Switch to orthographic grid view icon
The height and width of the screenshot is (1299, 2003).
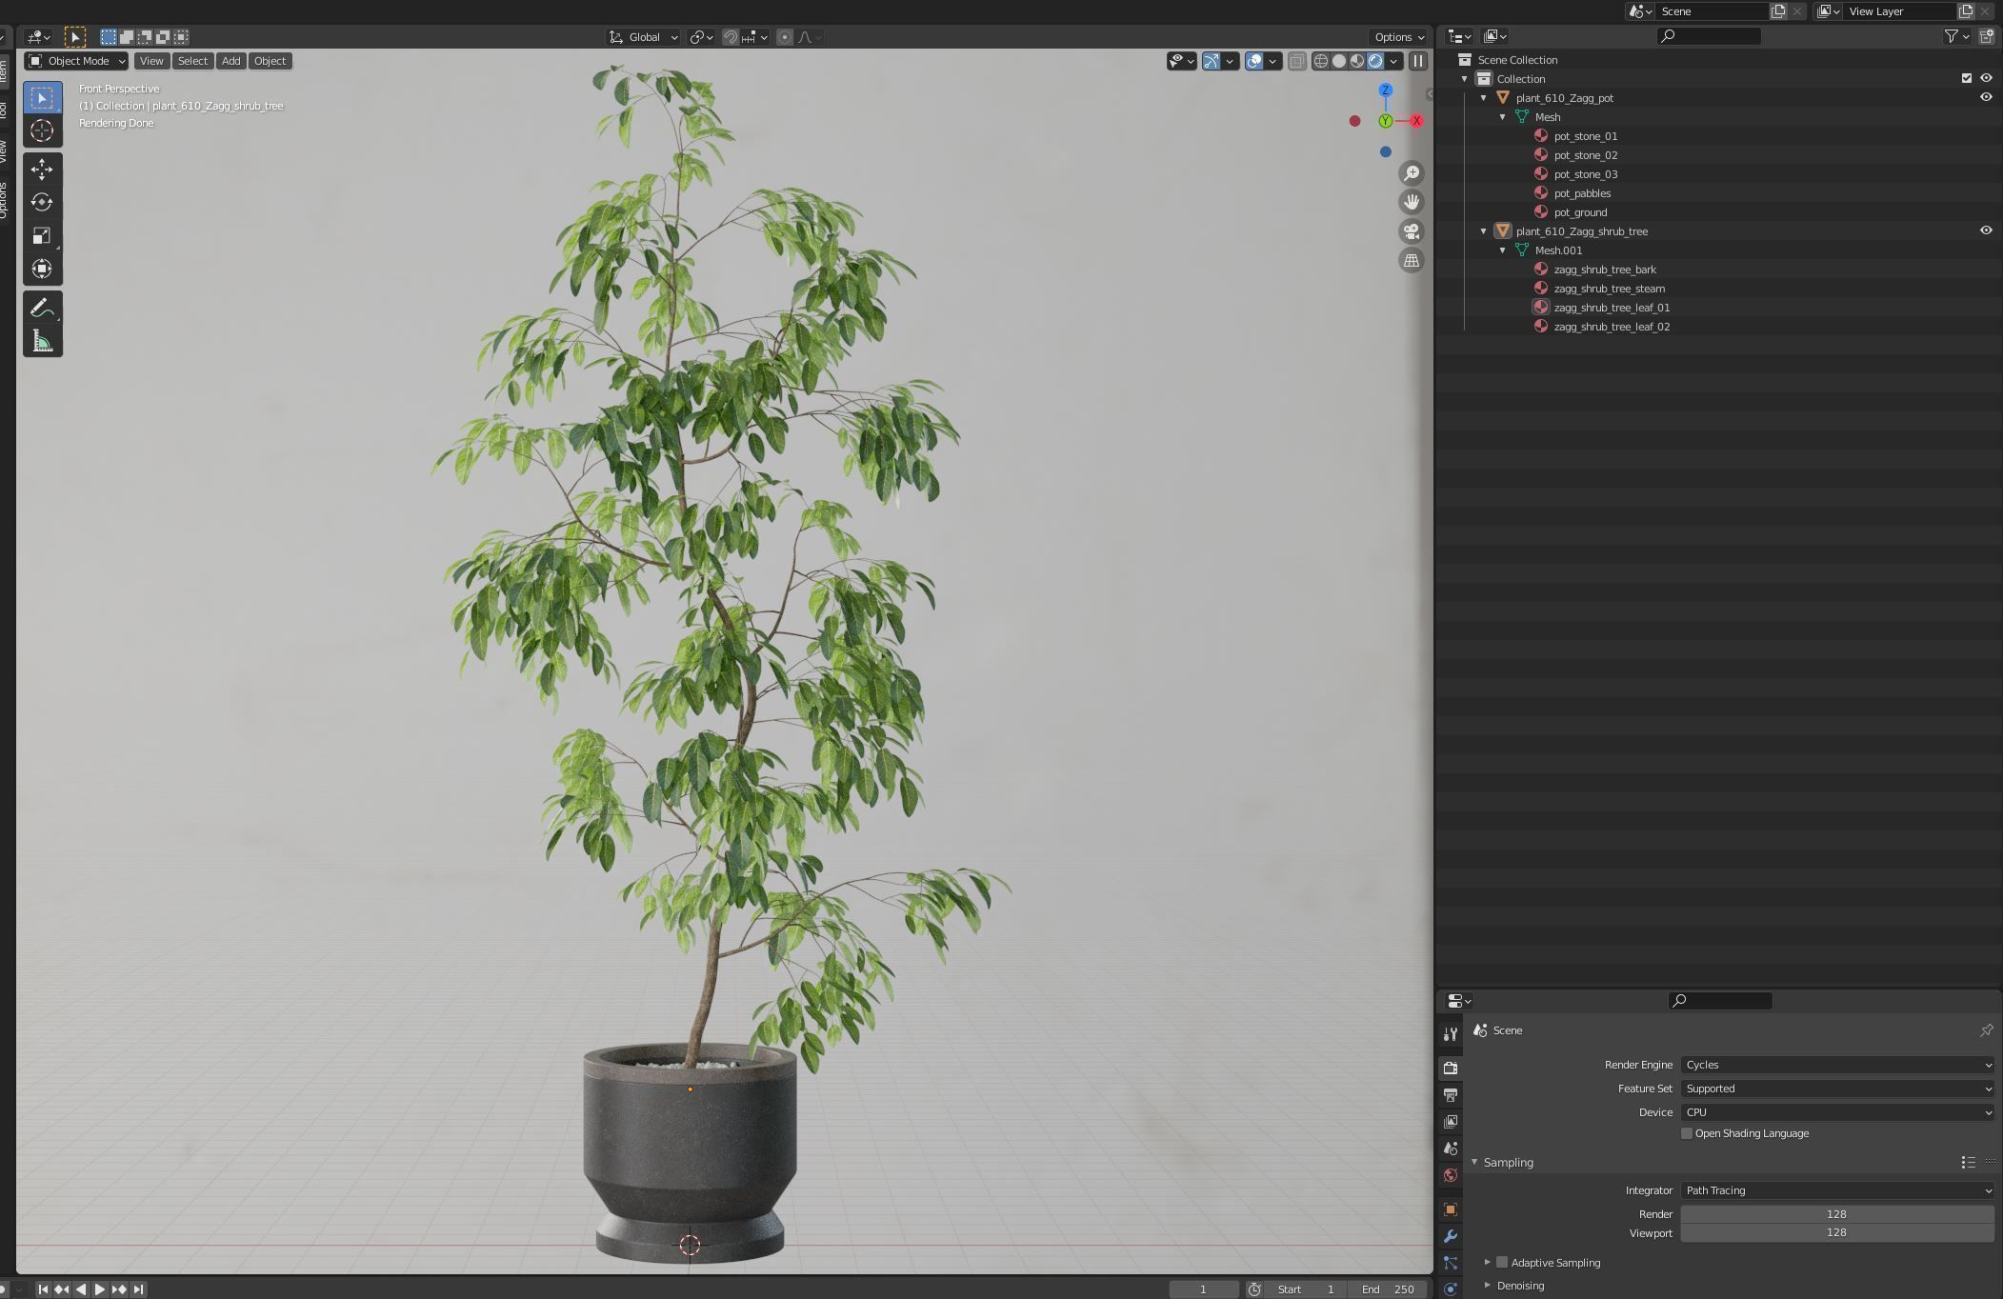click(1412, 261)
